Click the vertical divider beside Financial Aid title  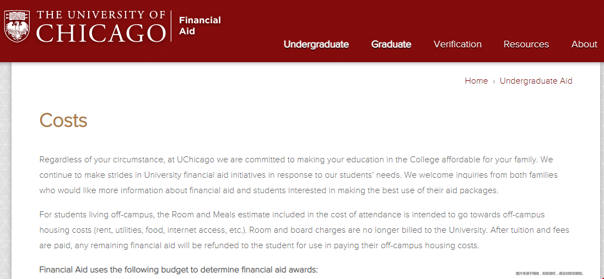pos(171,26)
